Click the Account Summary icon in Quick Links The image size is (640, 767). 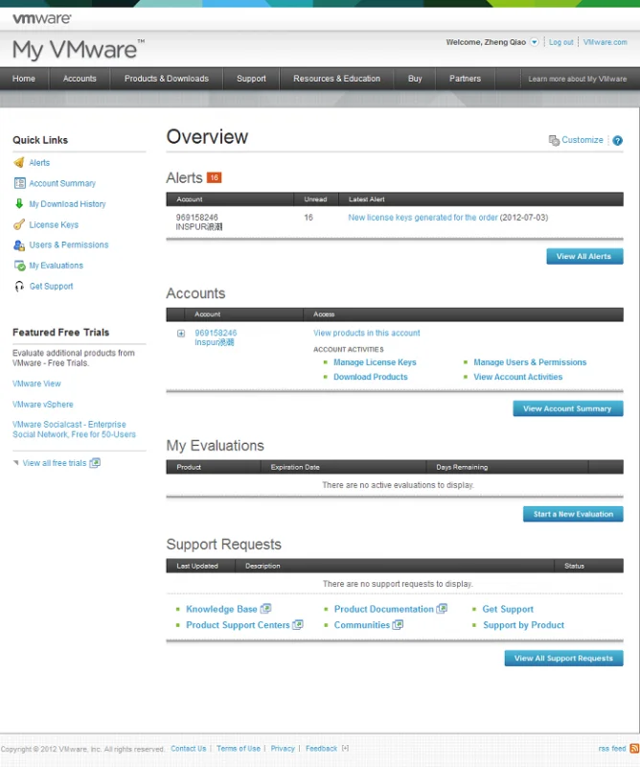click(x=19, y=183)
